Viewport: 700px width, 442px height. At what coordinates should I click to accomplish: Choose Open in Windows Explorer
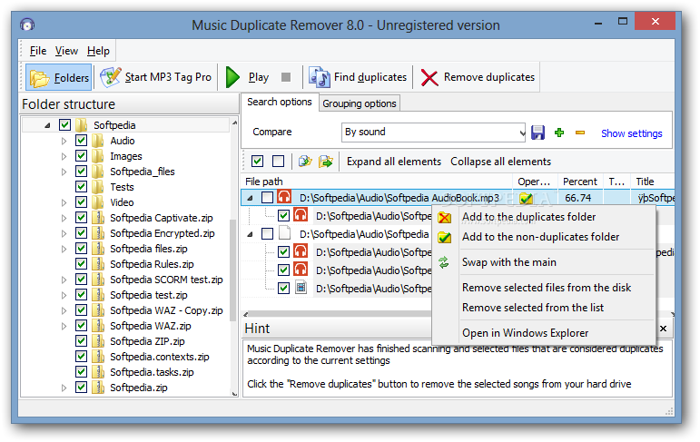(x=525, y=333)
